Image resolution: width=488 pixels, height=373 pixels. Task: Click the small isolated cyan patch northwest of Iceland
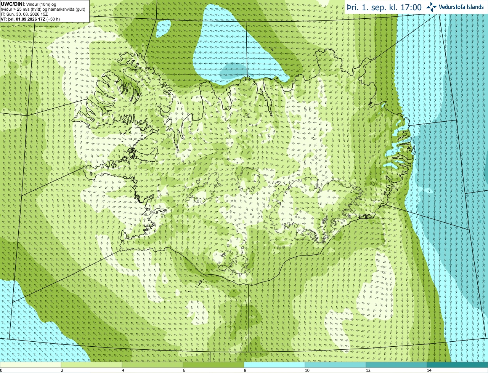[163, 28]
